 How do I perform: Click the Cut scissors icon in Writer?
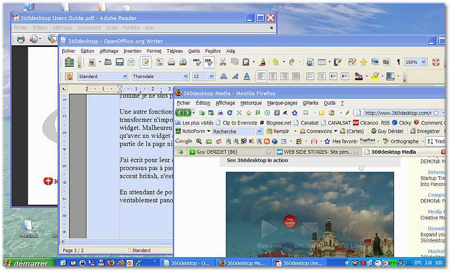[223, 62]
